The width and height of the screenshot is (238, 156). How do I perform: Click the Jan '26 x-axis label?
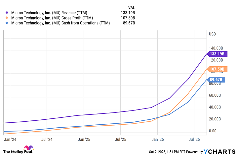click(158, 139)
